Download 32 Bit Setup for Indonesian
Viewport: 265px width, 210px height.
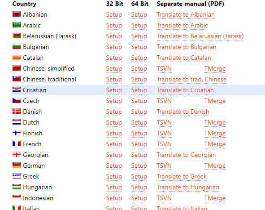coord(114,198)
